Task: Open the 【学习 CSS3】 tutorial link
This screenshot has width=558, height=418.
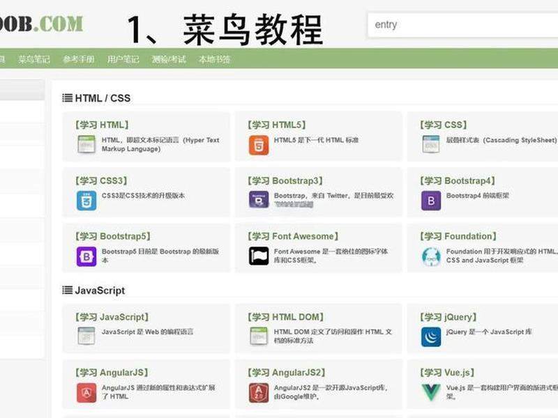Action: tap(101, 180)
